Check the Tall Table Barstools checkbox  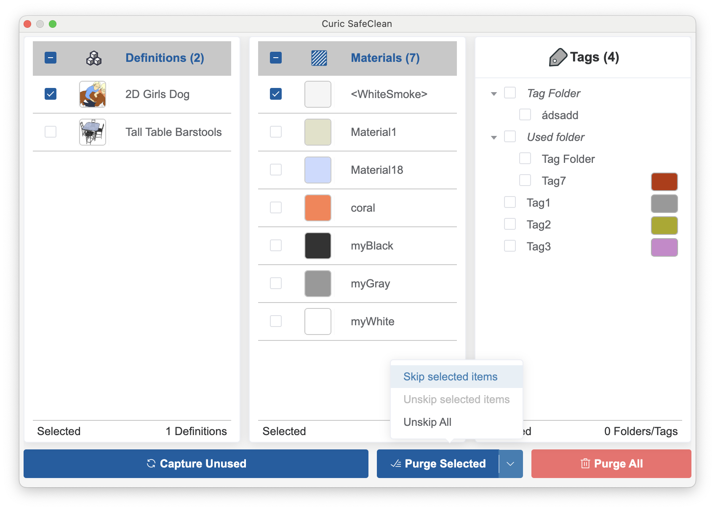click(x=50, y=132)
